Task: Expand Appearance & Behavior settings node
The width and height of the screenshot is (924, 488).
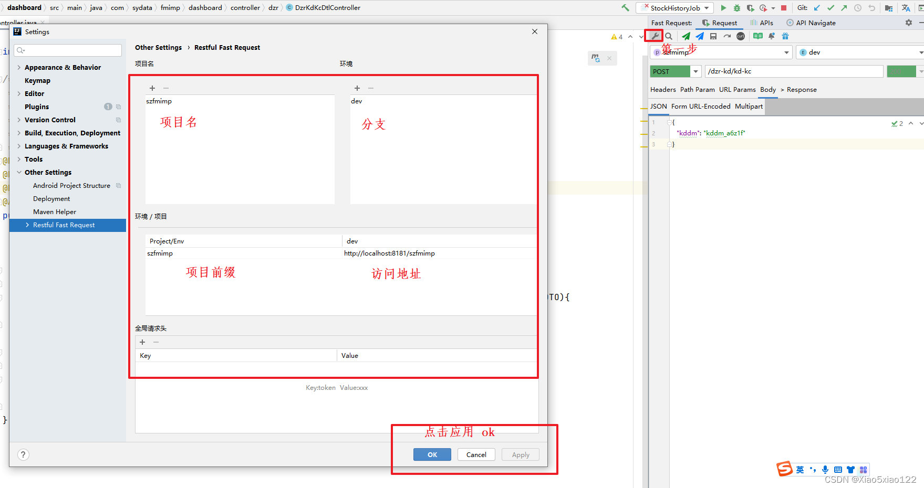Action: click(19, 67)
